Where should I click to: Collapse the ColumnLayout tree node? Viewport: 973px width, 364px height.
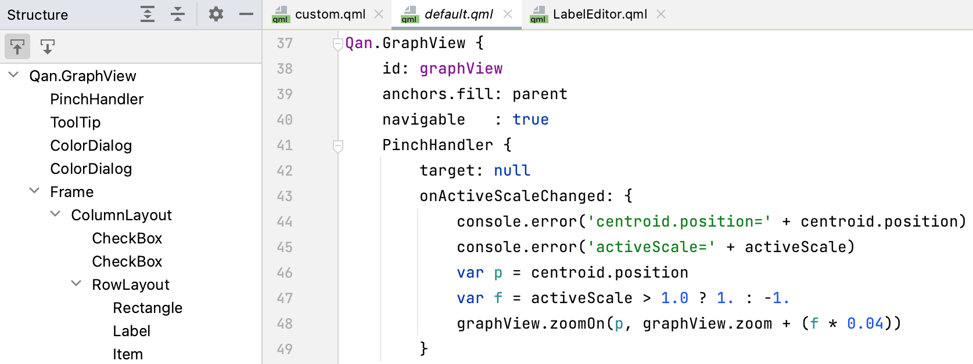point(56,214)
